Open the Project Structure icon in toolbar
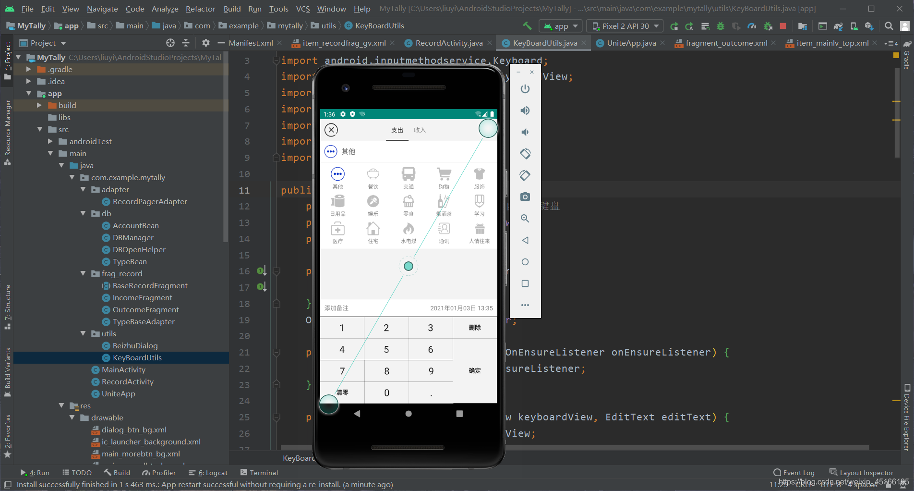Viewport: 914px width, 491px height. (x=802, y=26)
